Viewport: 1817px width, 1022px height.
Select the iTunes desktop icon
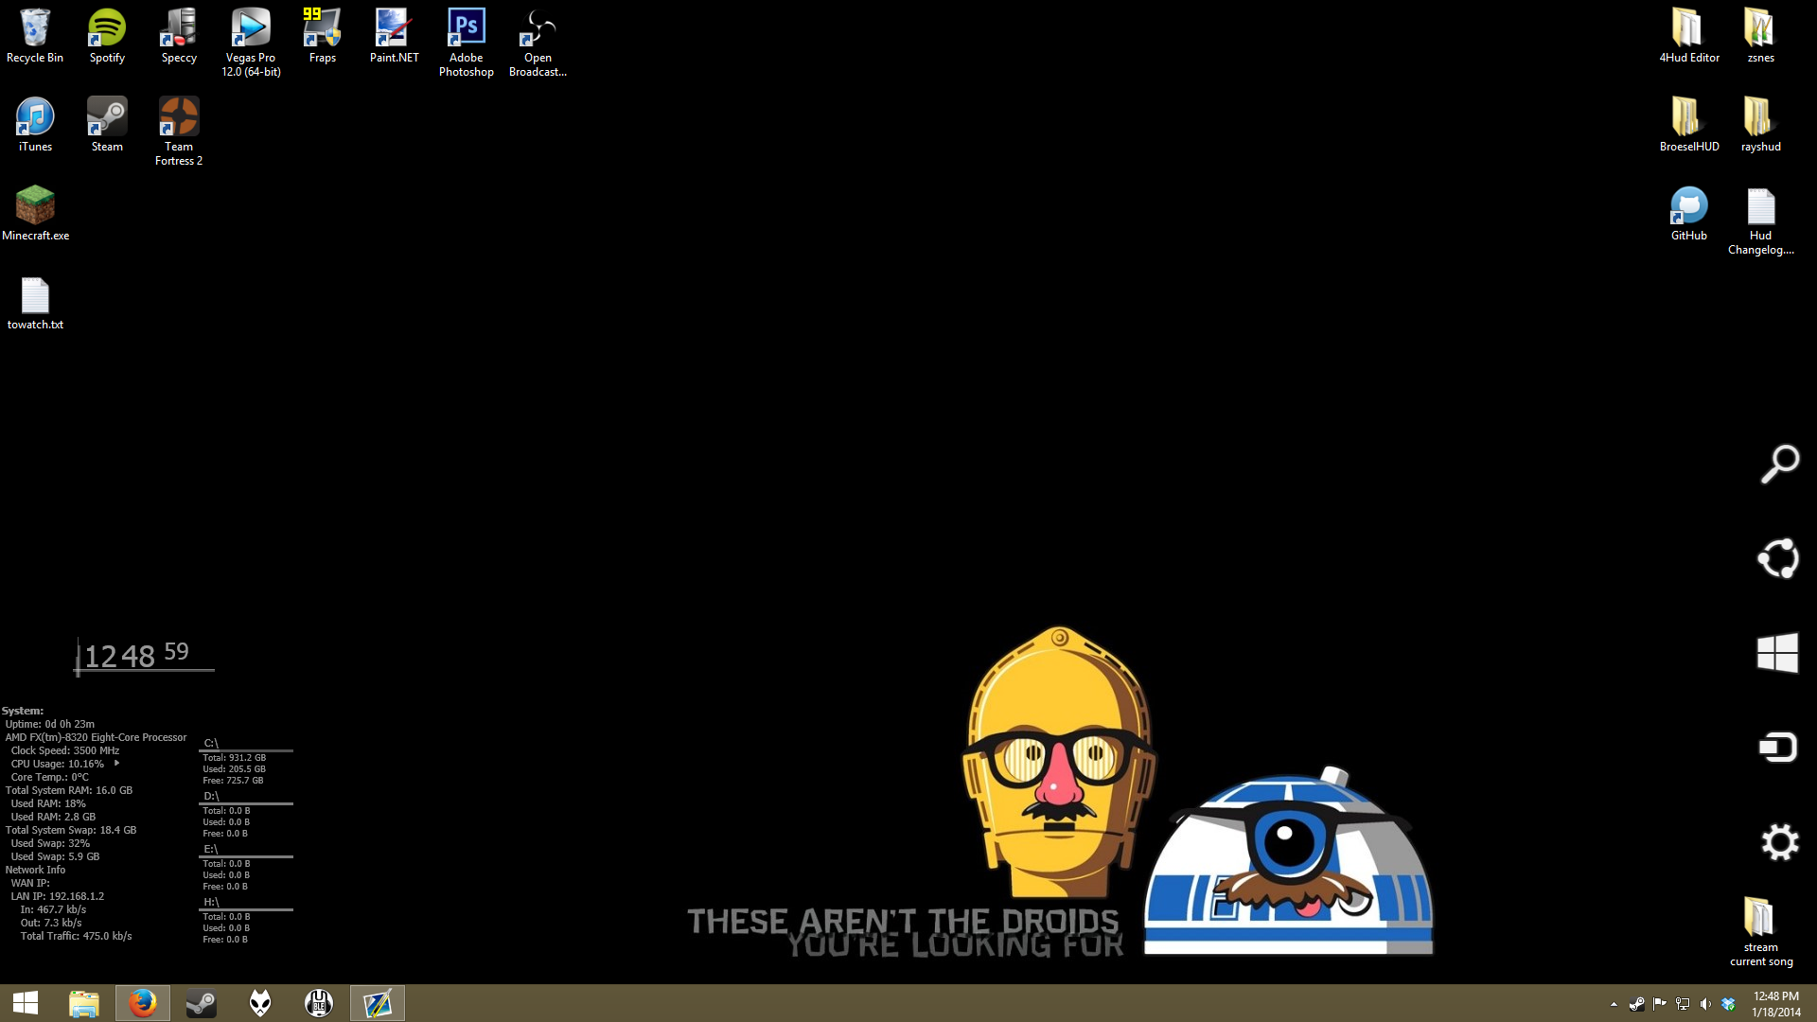(x=35, y=124)
